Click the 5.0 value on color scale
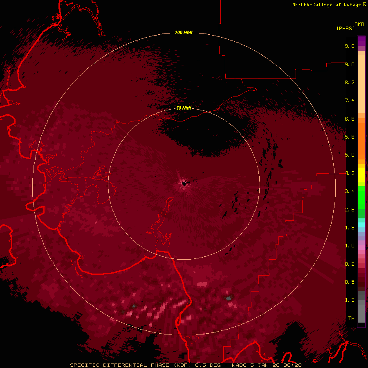 (x=350, y=155)
